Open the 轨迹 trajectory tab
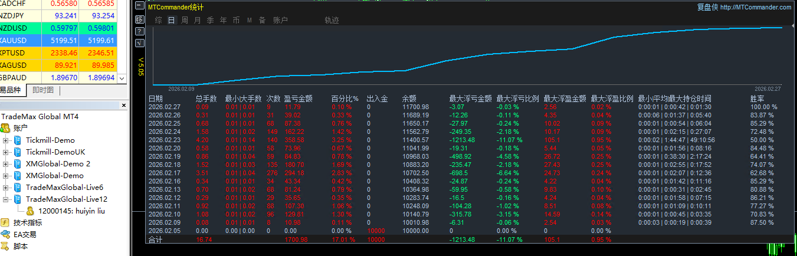Viewport: 797px width, 256px height. click(x=332, y=20)
